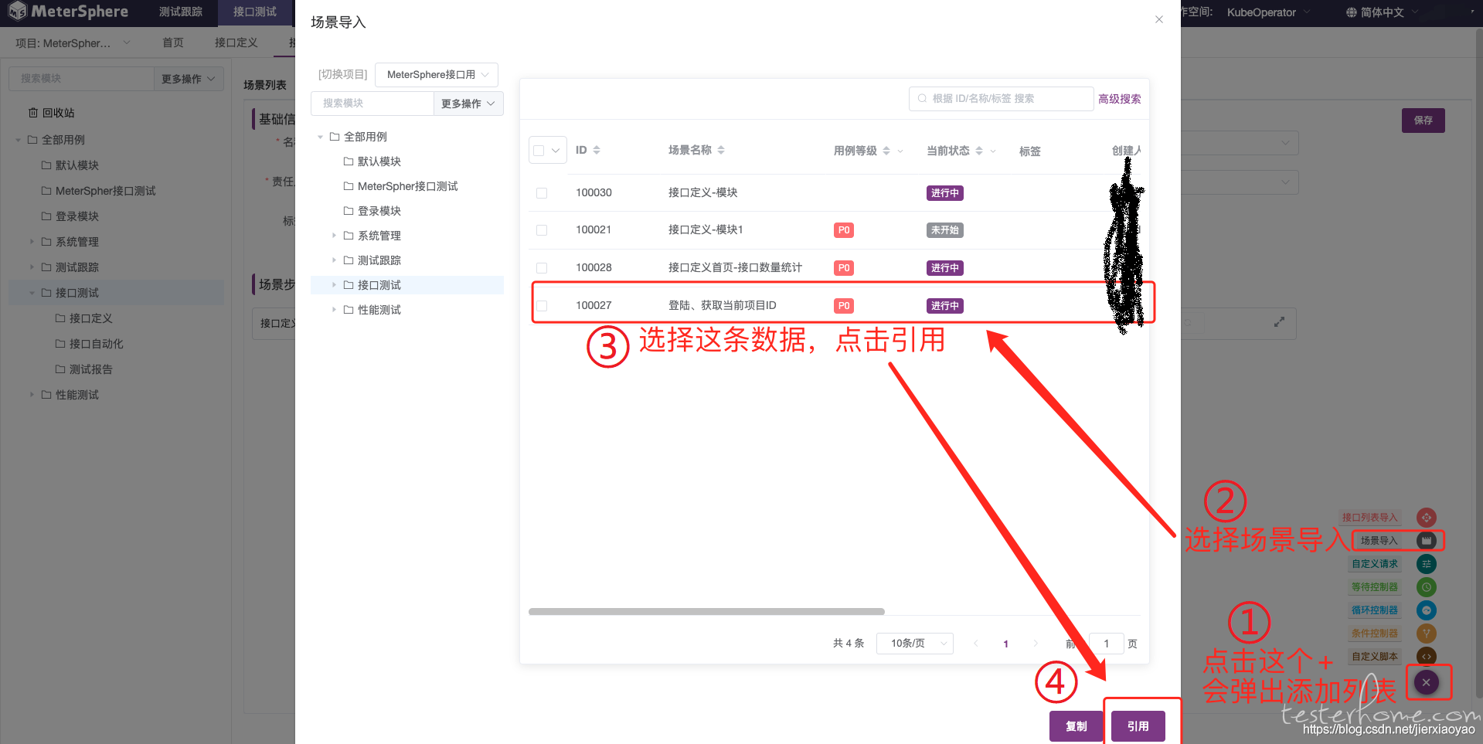
Task: Click the 场景导入 clapperboard icon
Action: pyautogui.click(x=1426, y=541)
